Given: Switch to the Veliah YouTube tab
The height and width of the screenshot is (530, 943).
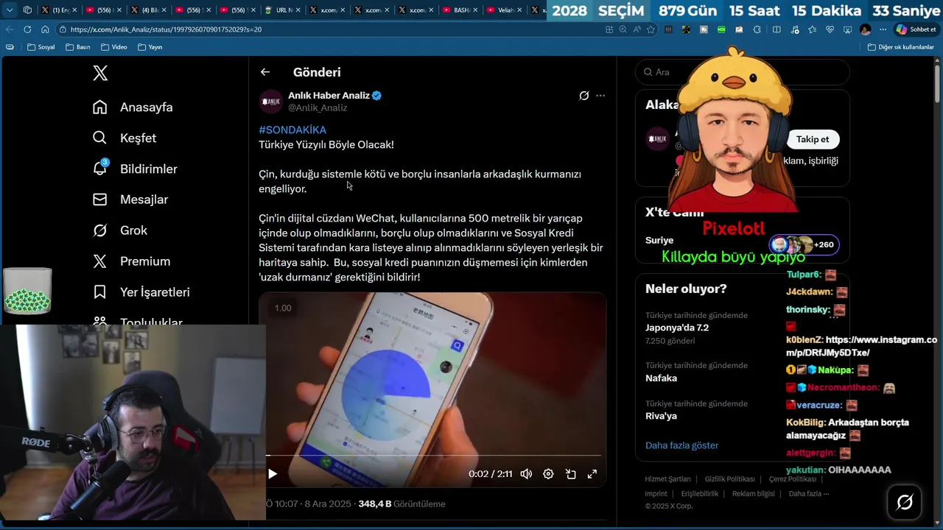Looking at the screenshot, I should coord(506,10).
